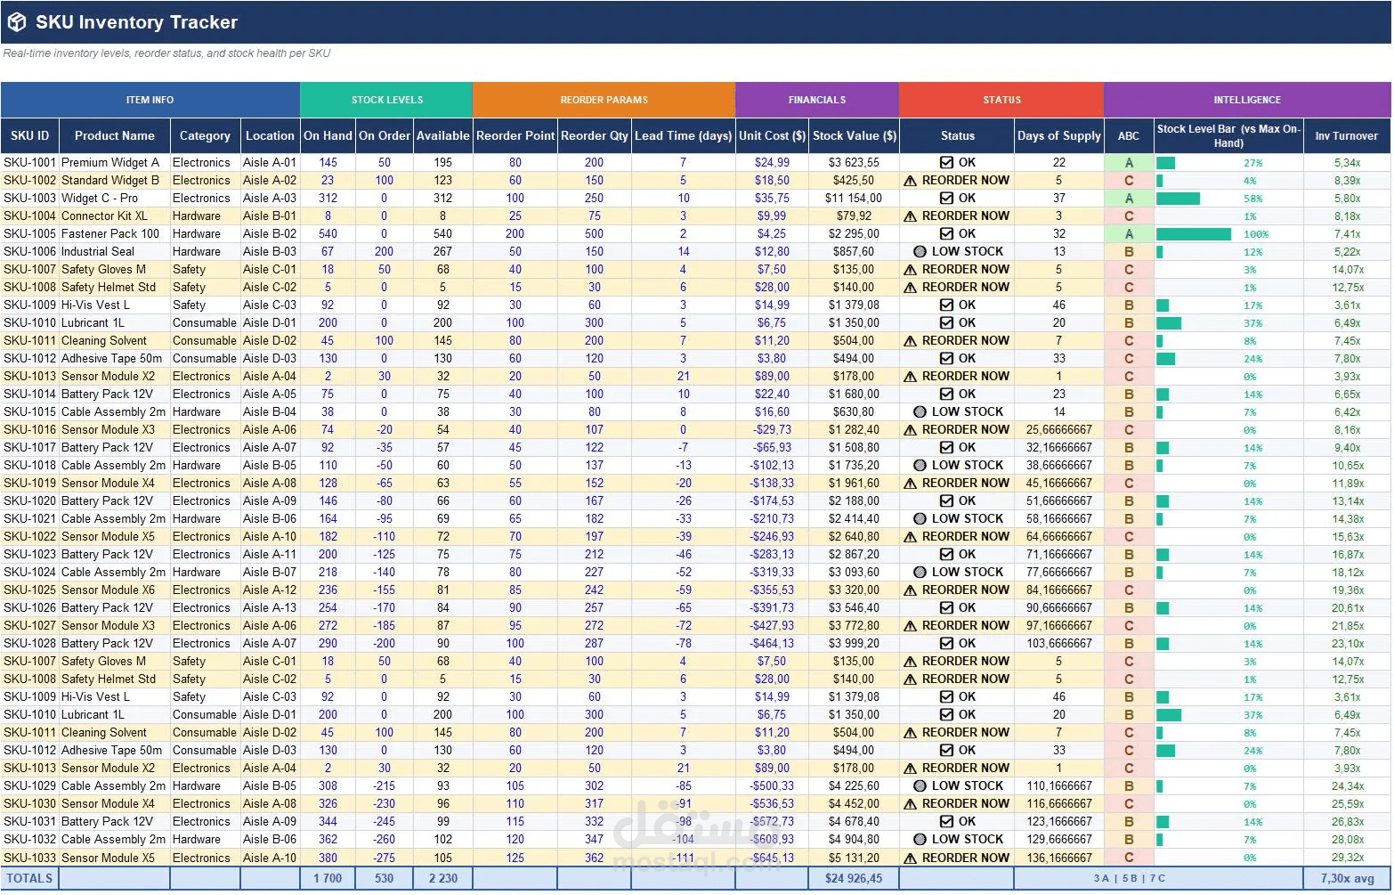Click the 3 A | 5 B | 7 C summary
The height and width of the screenshot is (895, 1394).
pyautogui.click(x=1129, y=878)
